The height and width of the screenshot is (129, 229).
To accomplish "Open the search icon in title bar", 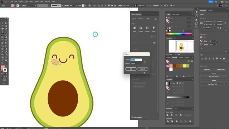I will [x=216, y=2].
